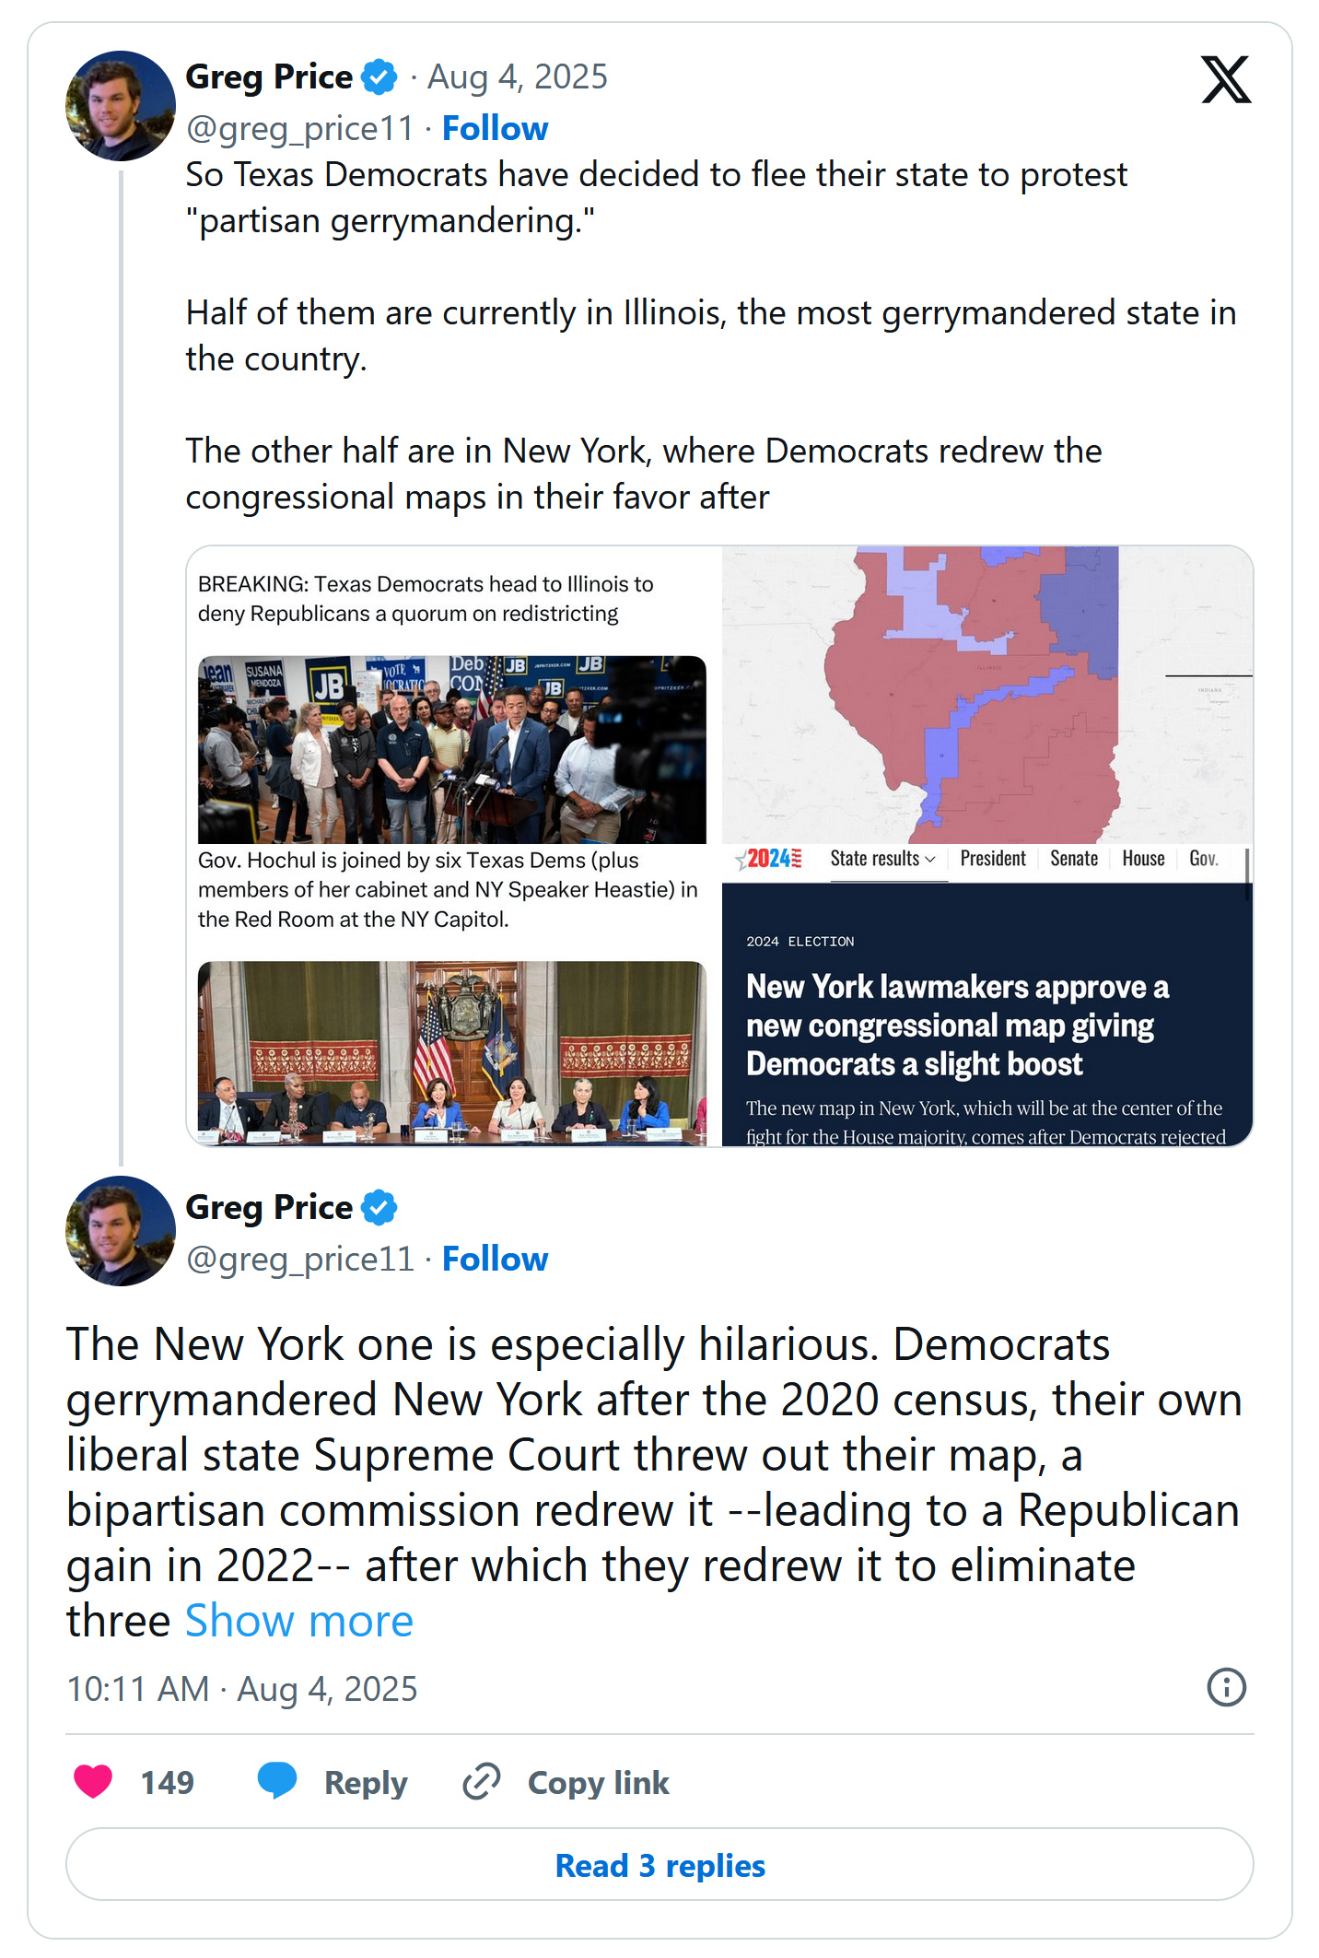Click the 10:11 AM Aug 4 timestamp

pos(241,1689)
